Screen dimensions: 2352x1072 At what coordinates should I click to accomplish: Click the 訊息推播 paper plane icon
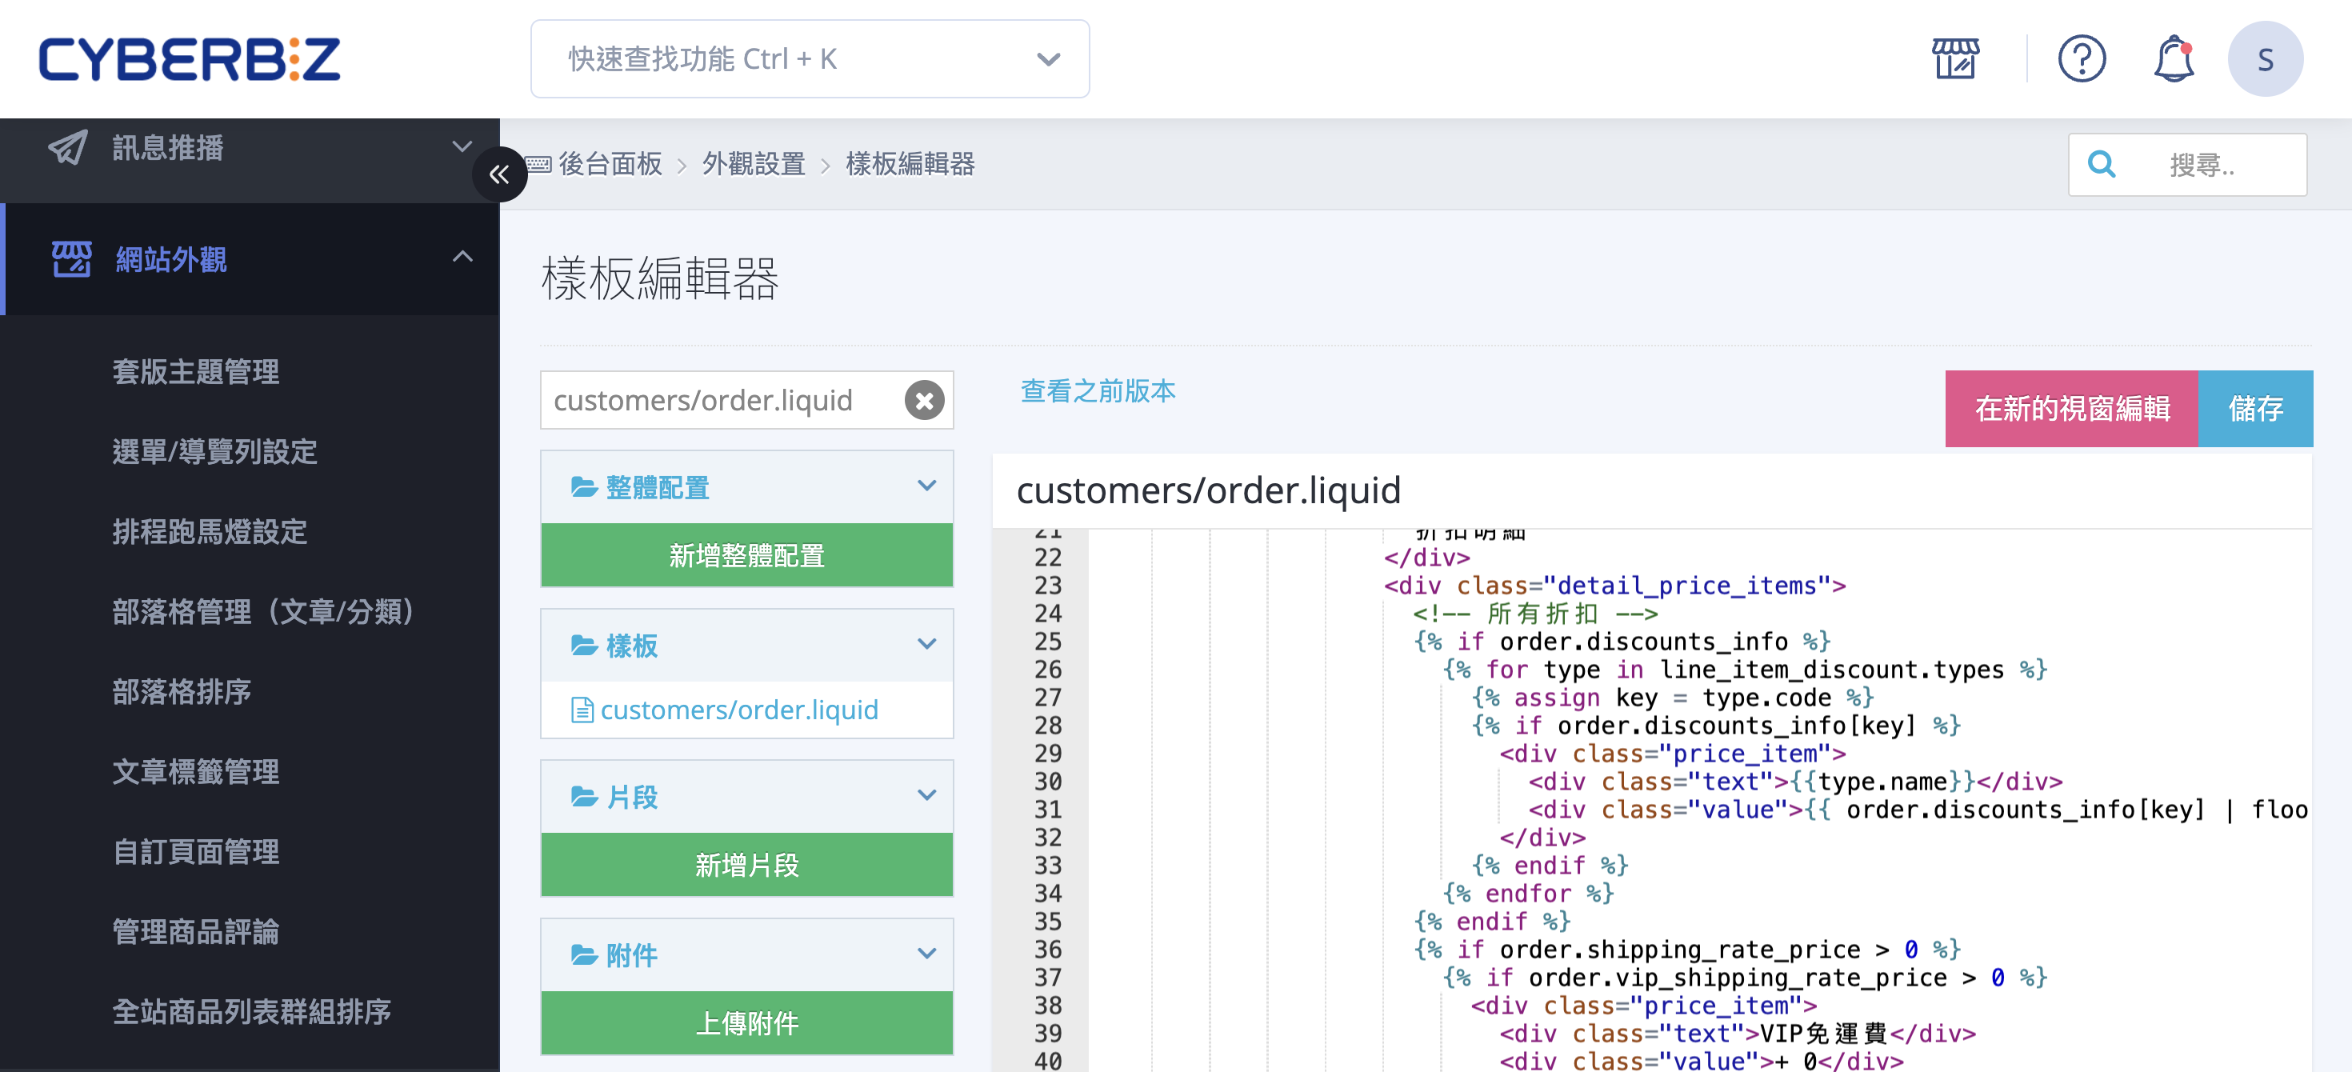pos(69,147)
